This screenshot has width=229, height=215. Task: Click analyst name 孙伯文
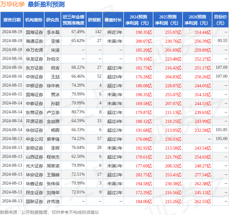coord(53,59)
